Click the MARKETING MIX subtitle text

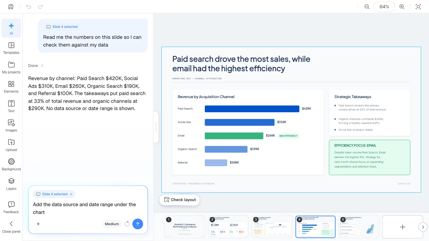point(197,79)
